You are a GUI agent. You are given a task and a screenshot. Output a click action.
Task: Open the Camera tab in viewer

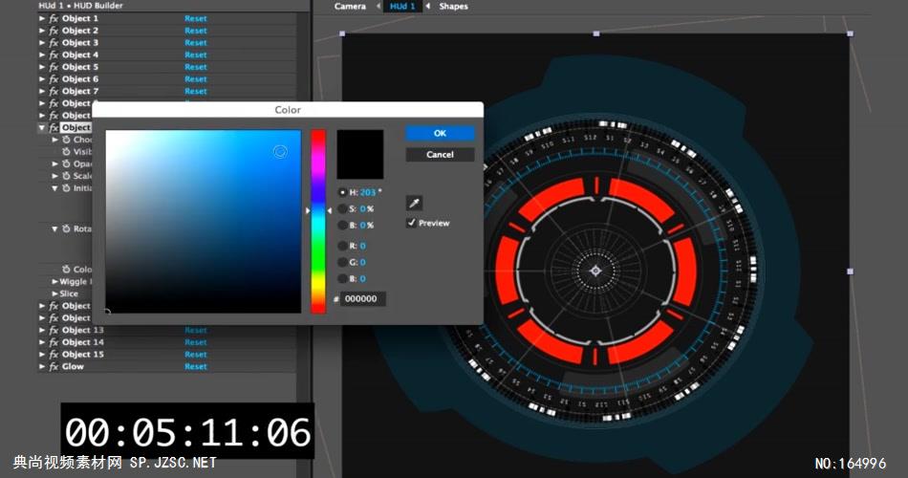[x=350, y=7]
